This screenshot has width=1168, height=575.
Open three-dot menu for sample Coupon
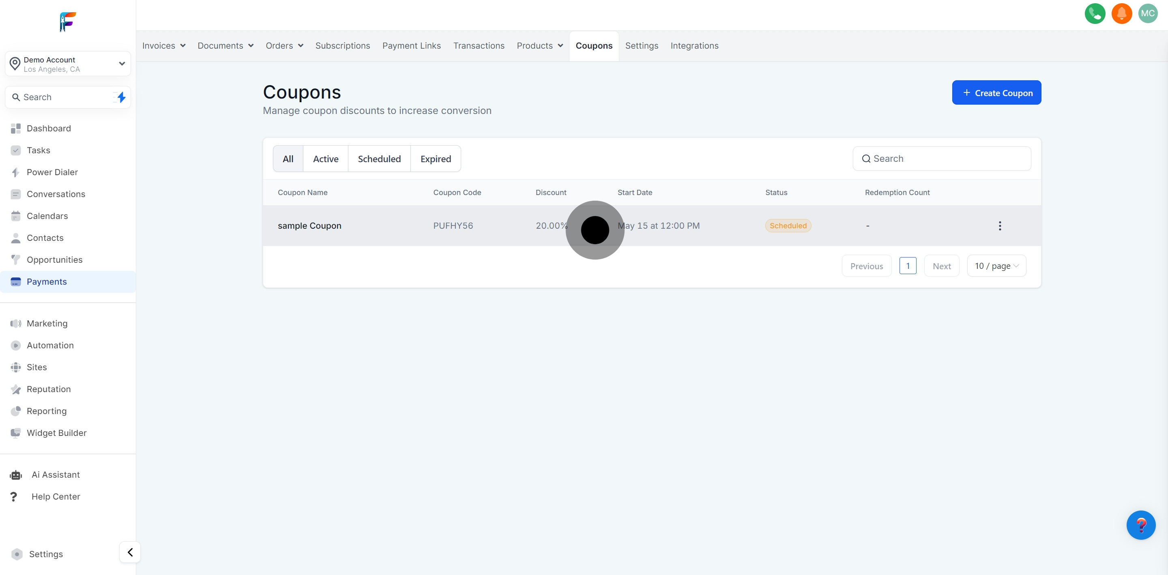(x=1000, y=226)
